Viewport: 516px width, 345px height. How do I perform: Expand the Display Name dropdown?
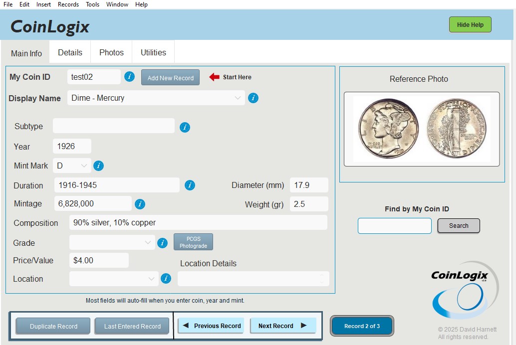238,98
